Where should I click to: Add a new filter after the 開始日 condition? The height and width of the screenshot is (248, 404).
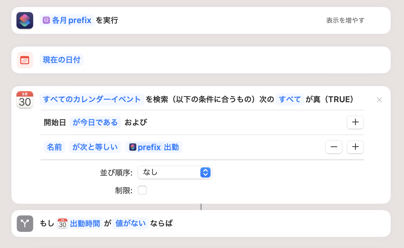(x=355, y=122)
